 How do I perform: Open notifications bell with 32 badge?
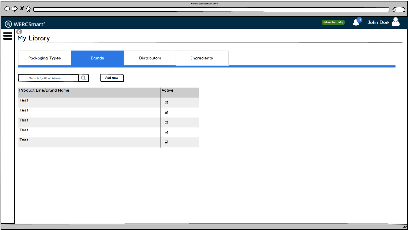click(x=356, y=22)
